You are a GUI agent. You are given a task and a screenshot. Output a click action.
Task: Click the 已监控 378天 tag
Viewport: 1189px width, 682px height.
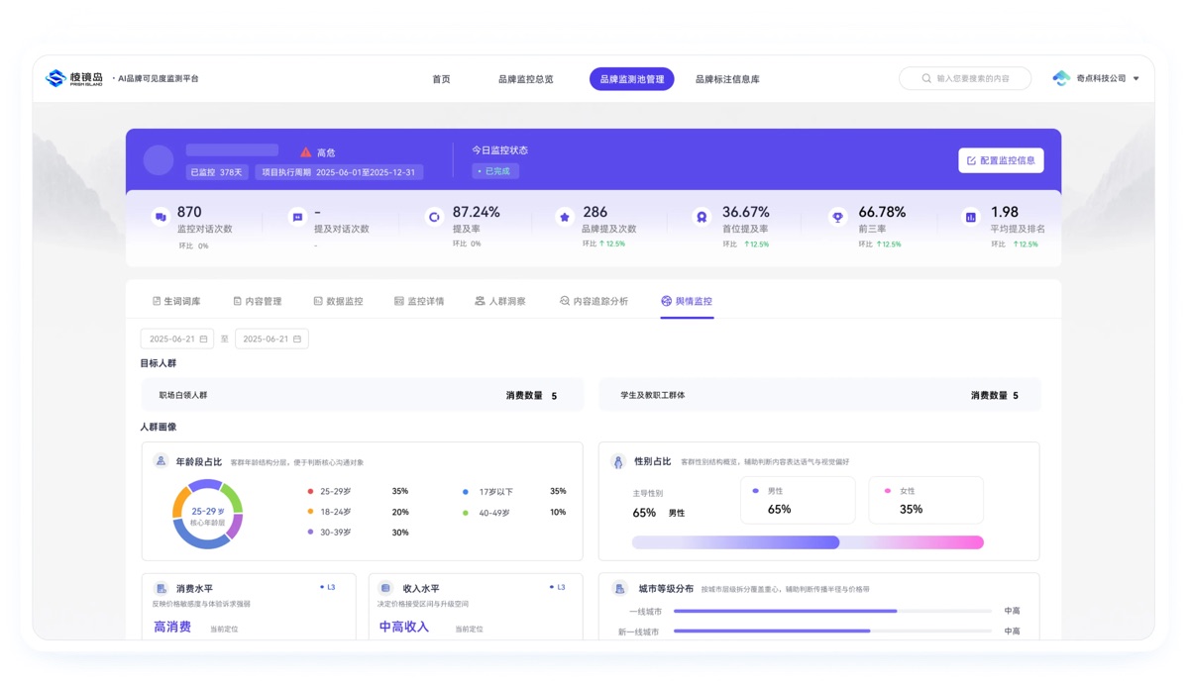pos(217,171)
